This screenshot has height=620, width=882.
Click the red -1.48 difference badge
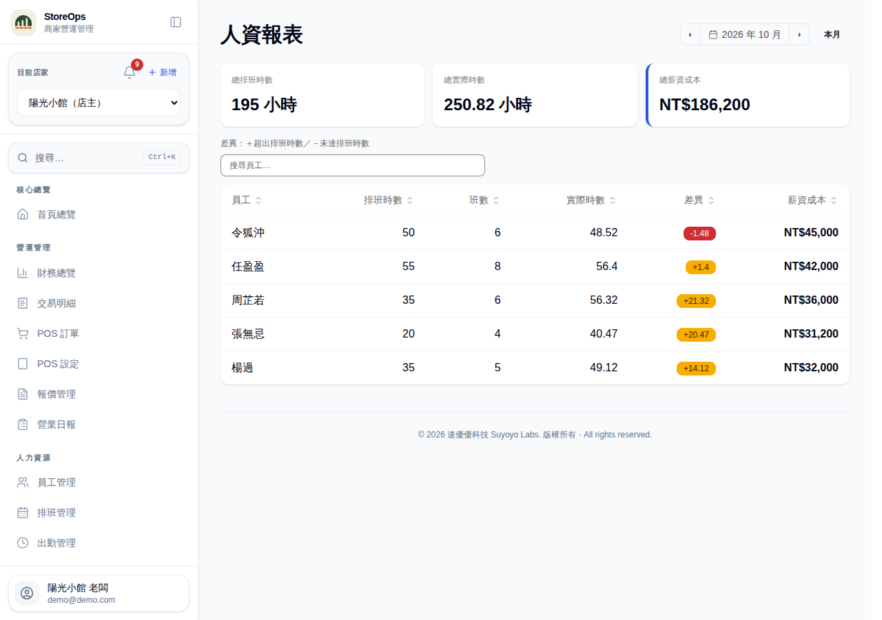coord(699,234)
